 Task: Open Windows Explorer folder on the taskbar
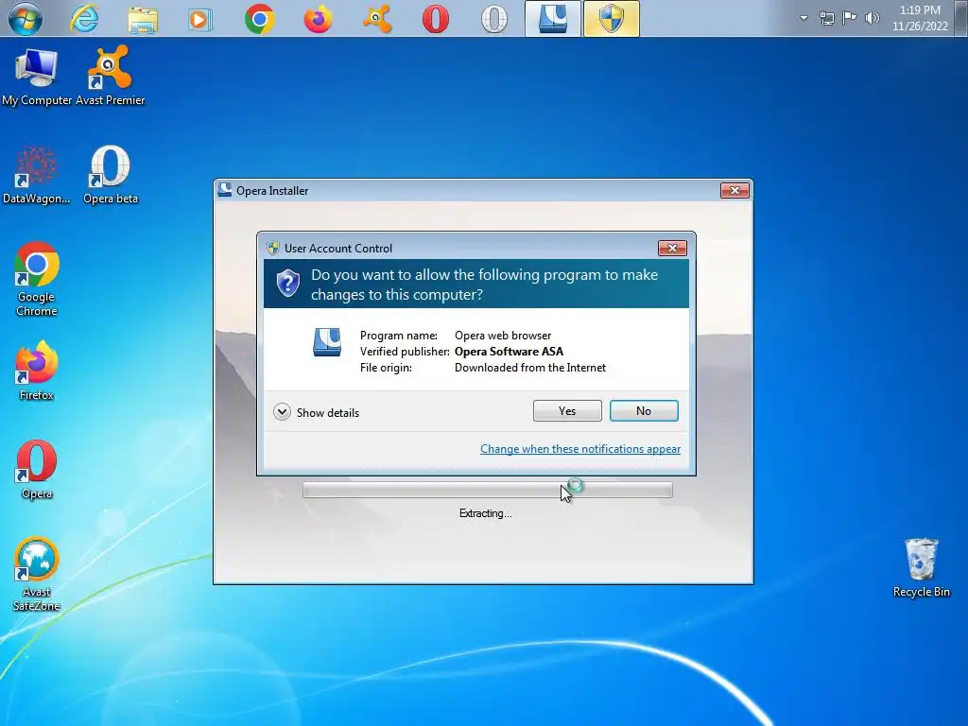point(143,19)
